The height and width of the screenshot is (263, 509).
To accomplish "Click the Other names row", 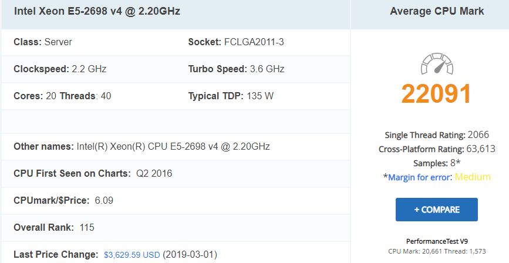I will click(x=141, y=146).
